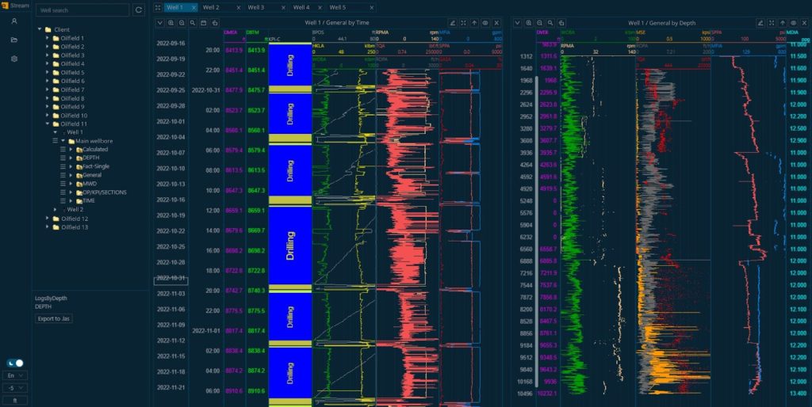Expand the General folder node

tap(71, 175)
